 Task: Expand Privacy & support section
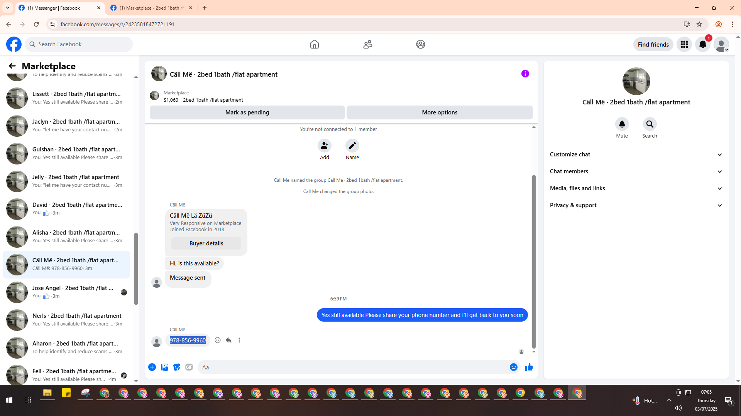[x=636, y=205]
